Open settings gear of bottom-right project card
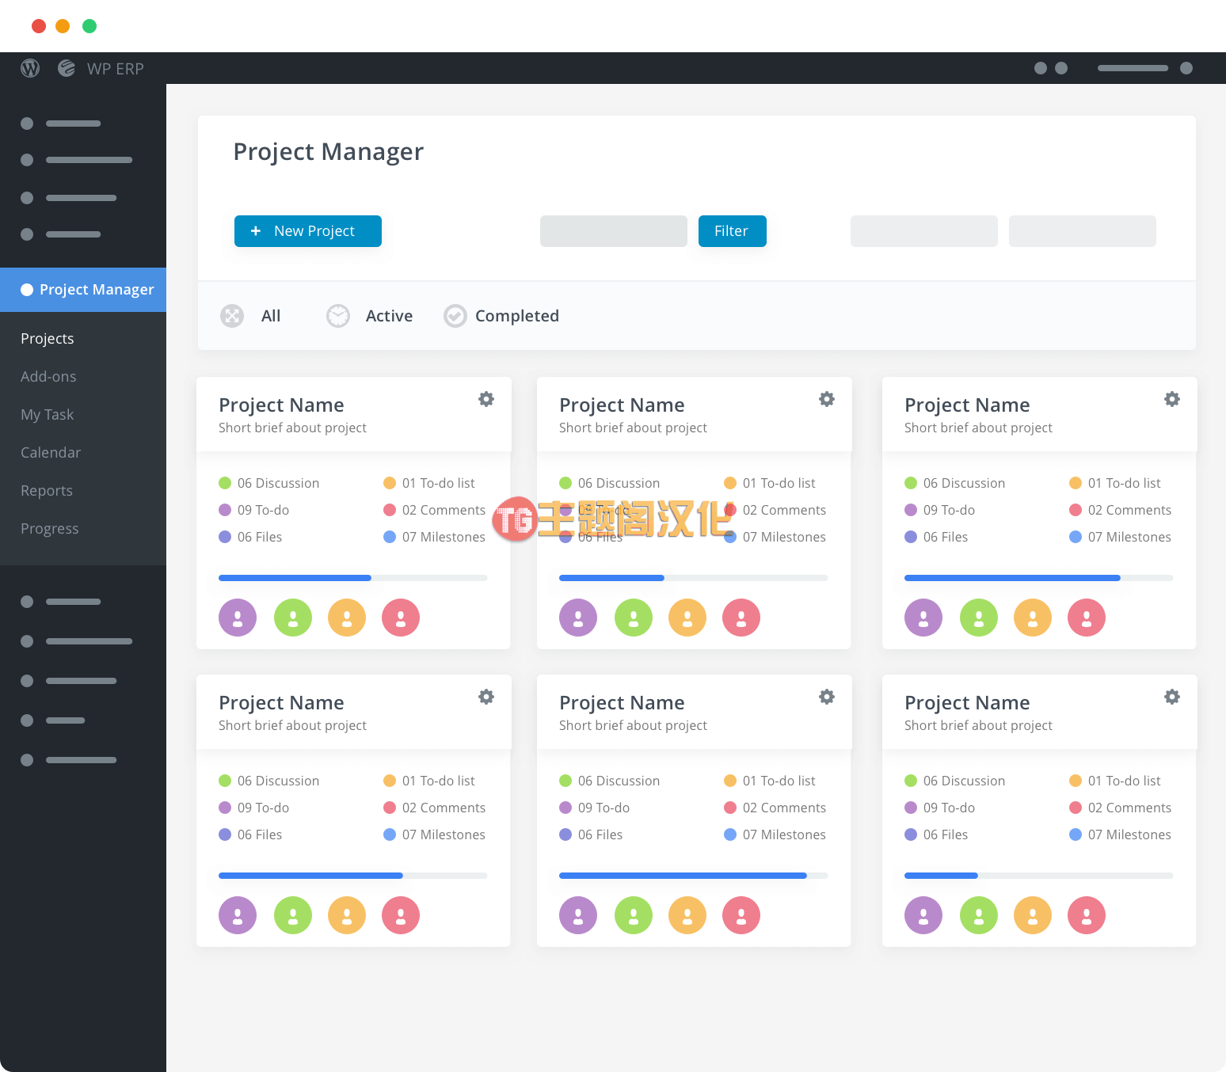1226x1072 pixels. coord(1172,697)
